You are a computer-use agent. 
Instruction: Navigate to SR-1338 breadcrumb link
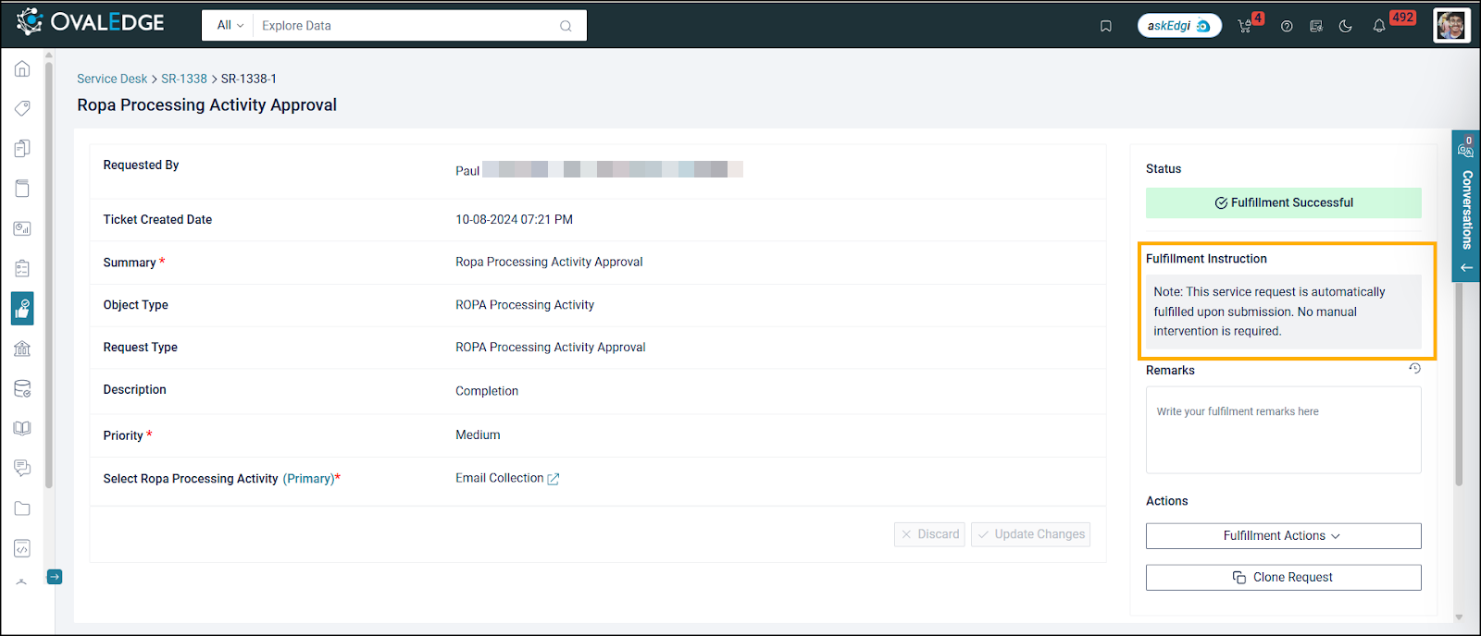[x=184, y=79]
